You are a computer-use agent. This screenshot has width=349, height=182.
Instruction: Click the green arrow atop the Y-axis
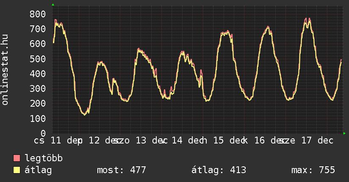point(53,5)
